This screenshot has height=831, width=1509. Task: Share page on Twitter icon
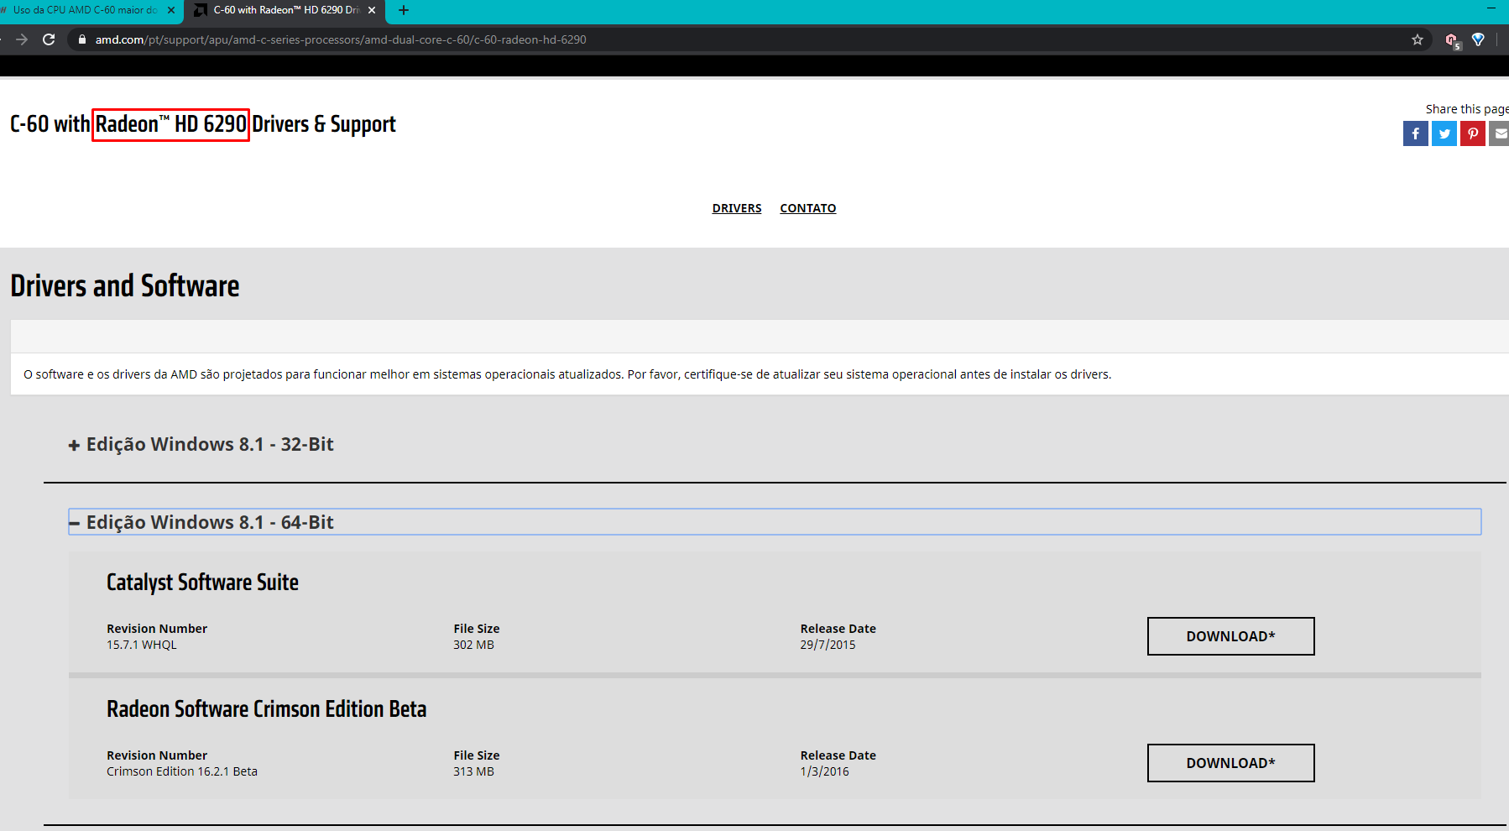(1444, 133)
